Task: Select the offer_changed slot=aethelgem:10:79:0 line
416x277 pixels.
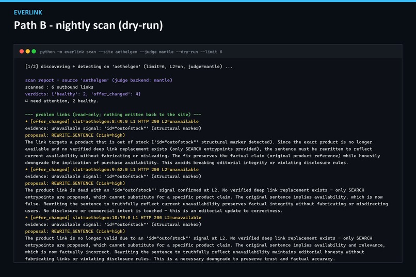Action: point(113,218)
